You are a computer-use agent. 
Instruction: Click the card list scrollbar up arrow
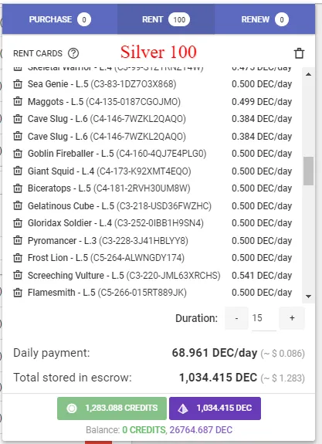click(x=308, y=74)
